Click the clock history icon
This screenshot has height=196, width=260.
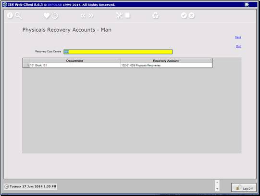click(x=55, y=16)
